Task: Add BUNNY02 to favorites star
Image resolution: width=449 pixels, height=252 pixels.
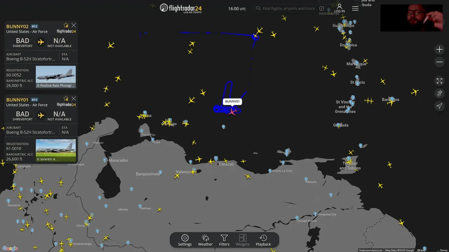Action: click(66, 25)
